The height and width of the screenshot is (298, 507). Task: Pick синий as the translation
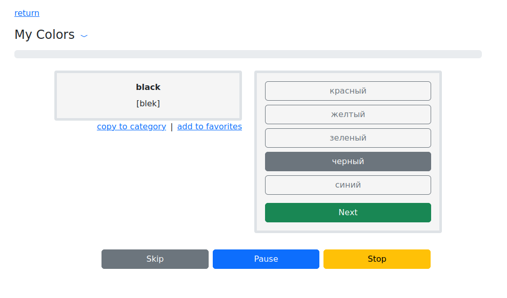pos(348,185)
